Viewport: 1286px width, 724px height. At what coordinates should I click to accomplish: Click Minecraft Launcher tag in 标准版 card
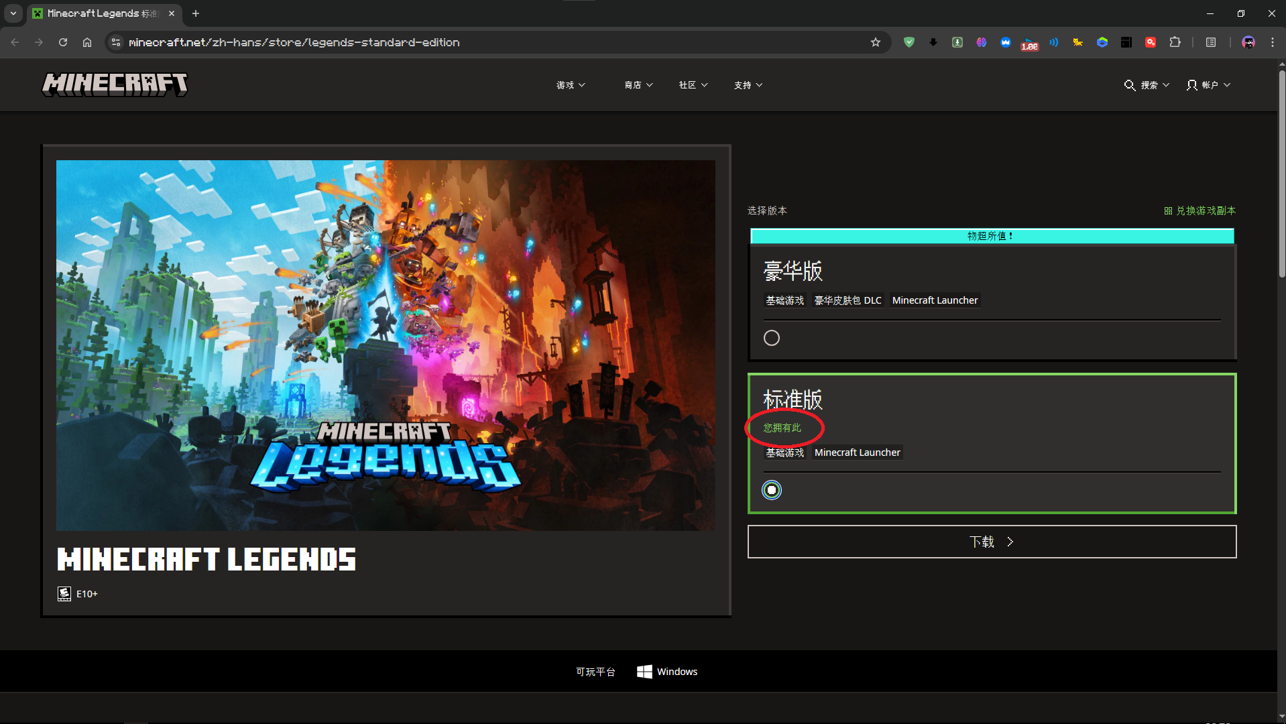[857, 452]
